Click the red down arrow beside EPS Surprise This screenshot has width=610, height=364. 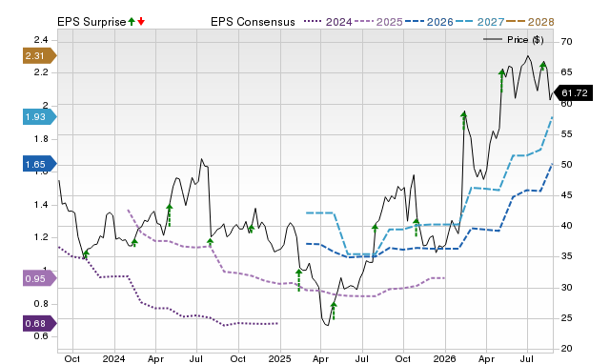(141, 22)
